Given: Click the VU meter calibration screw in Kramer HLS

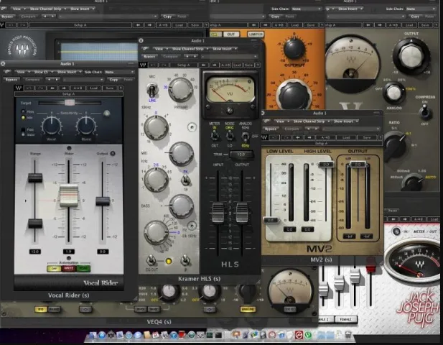Looking at the screenshot, I should (230, 111).
